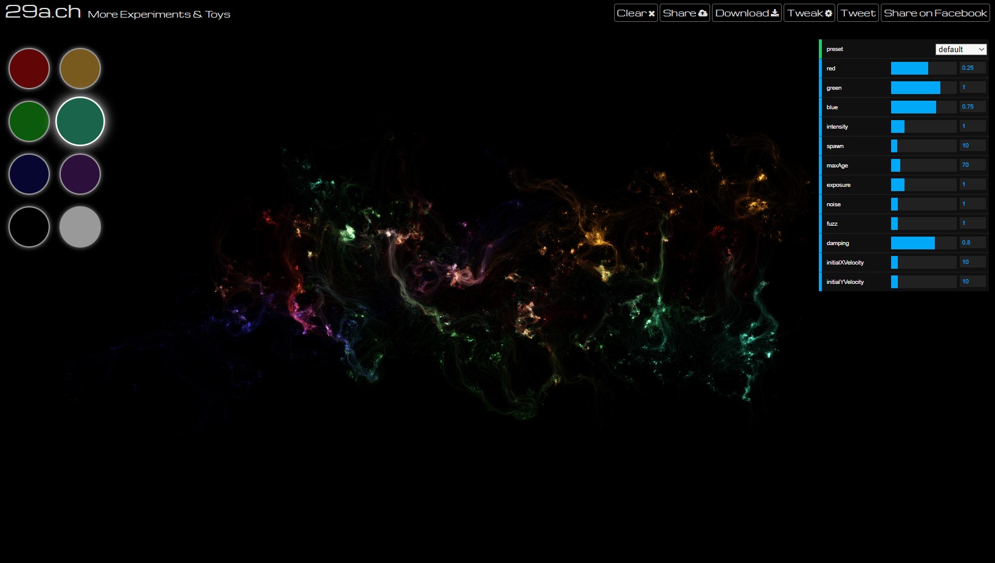This screenshot has height=563, width=995.
Task: Adjust the intensity slider
Action: pos(924,127)
